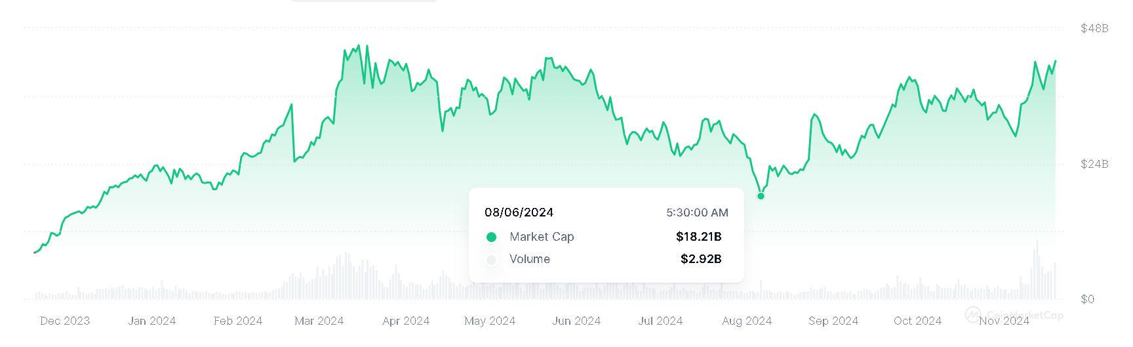This screenshot has width=1133, height=347.
Task: Select the $24B price axis label
Action: (1094, 164)
